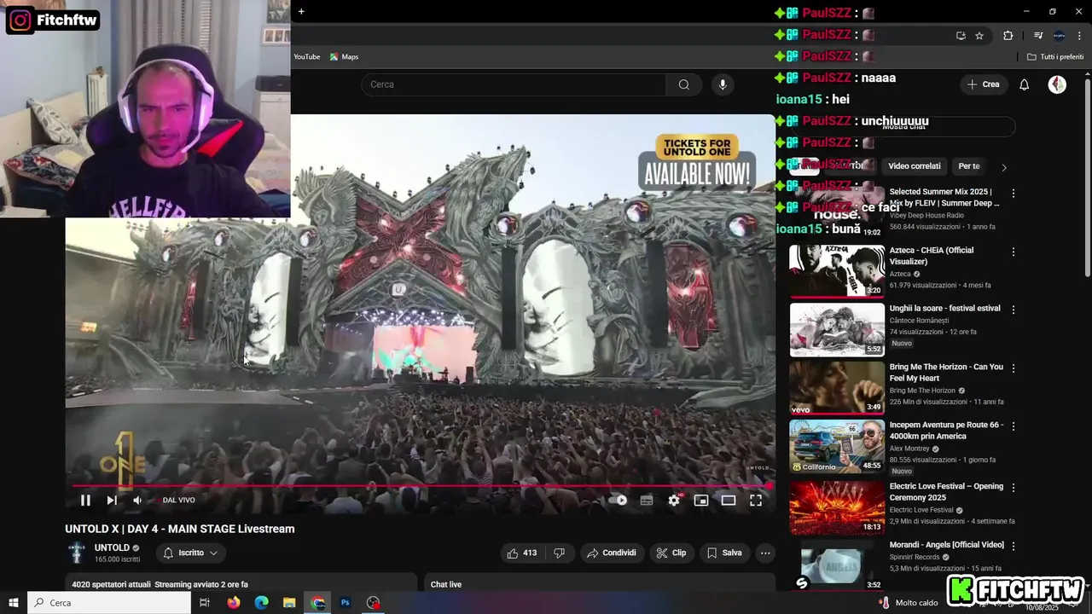Switch to theater mode
1092x614 pixels.
pos(729,501)
